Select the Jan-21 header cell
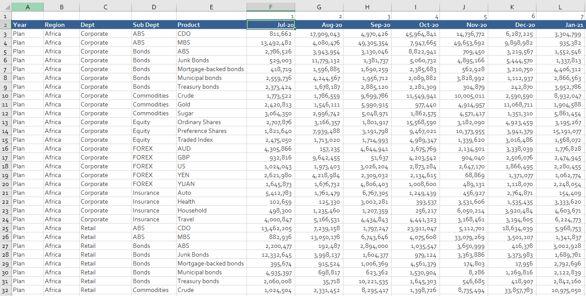This screenshot has height=296, width=586. coord(560,25)
